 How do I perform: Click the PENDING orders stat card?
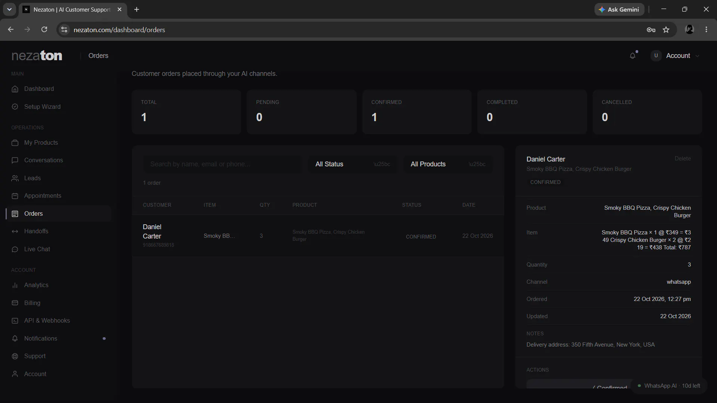click(302, 112)
